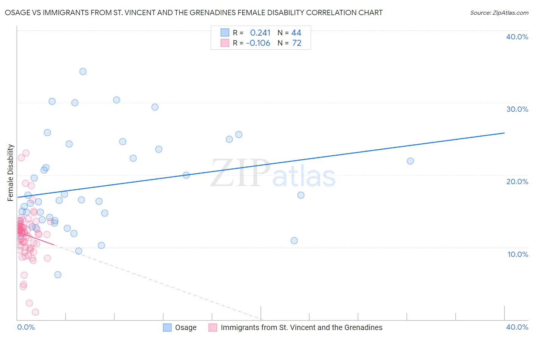Image resolution: width=533 pixels, height=338 pixels.
Task: Select Immigrants from St. Vincent legend label
Action: 301,327
